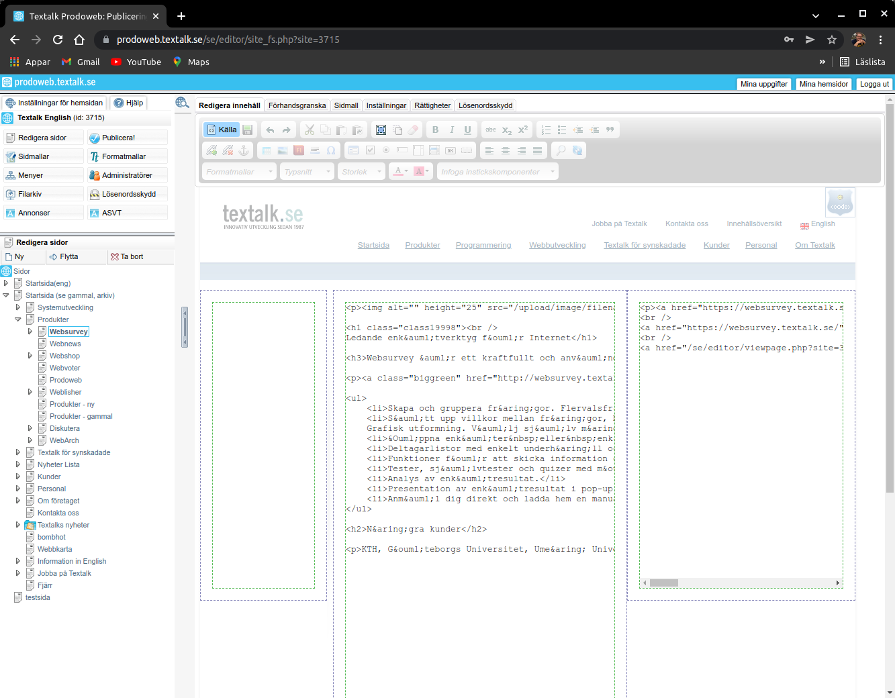The width and height of the screenshot is (895, 698).
Task: Open the Formatmallar dropdown in editor toolbar
Action: (x=240, y=172)
